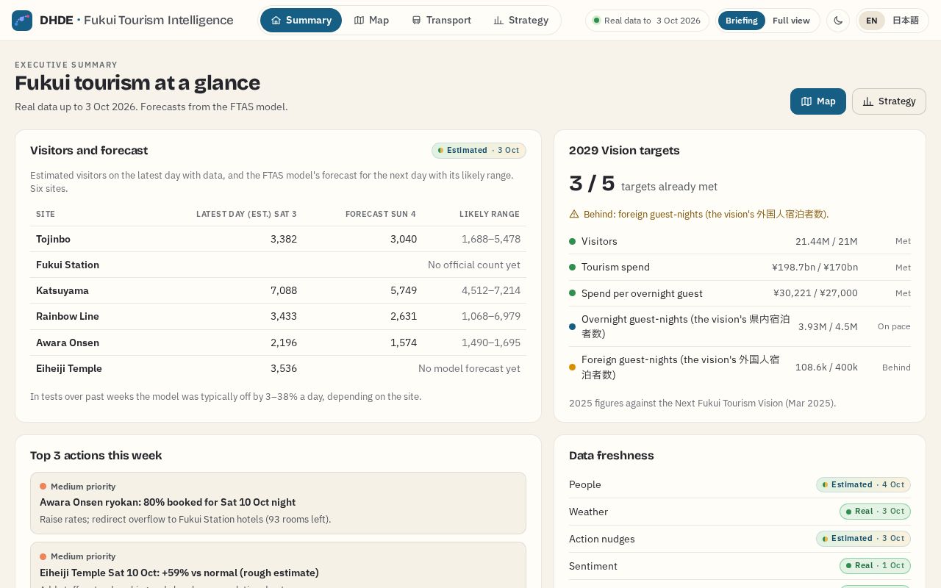This screenshot has height=588, width=941.
Task: Click the Foreign guest-nights 'Behind' status
Action: pos(896,367)
